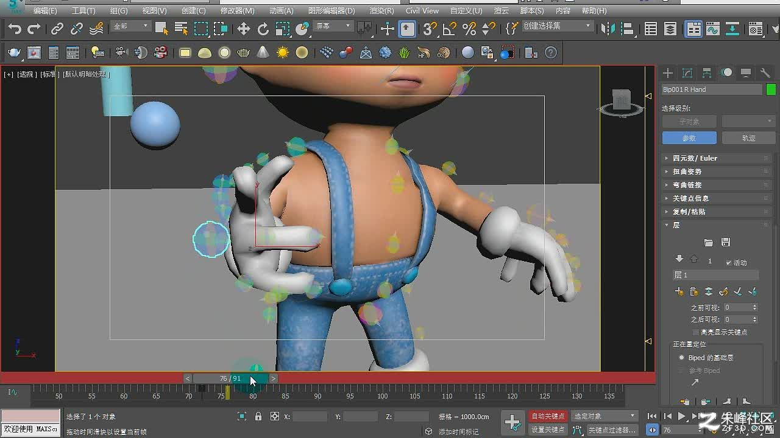Viewport: 780px width, 438px height.
Task: Activate the Select and Move tool
Action: tap(244, 29)
